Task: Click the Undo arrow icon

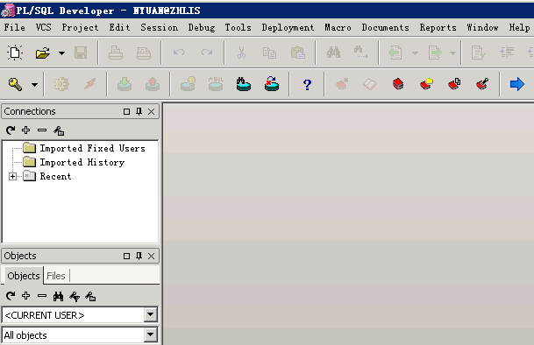Action: pyautogui.click(x=179, y=53)
